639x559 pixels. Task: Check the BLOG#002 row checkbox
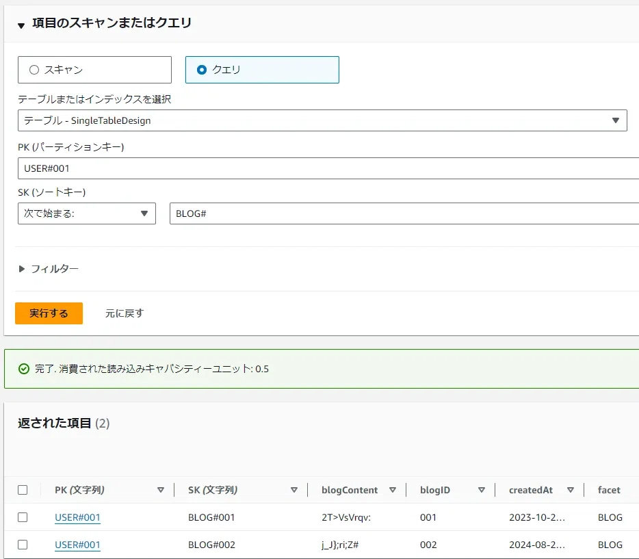coord(23,545)
